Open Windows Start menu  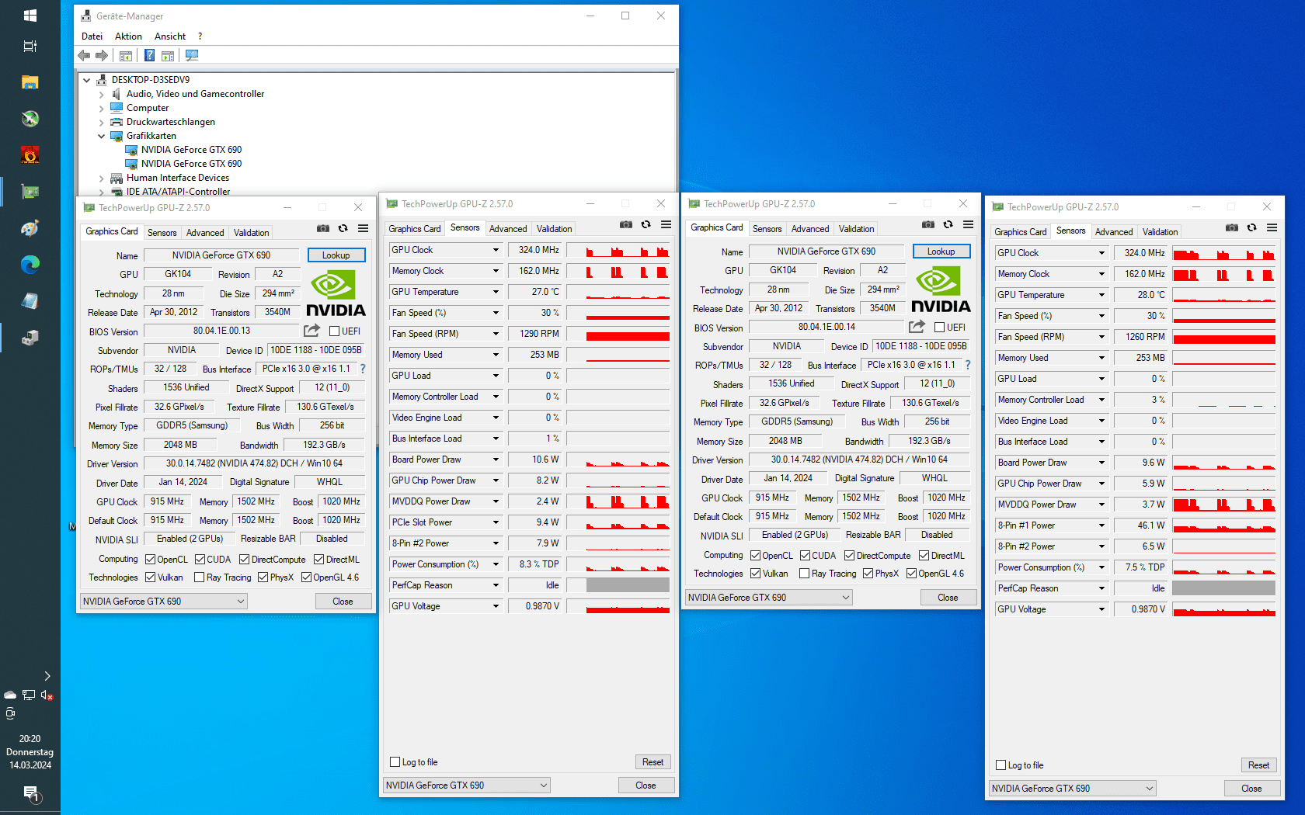tap(30, 16)
